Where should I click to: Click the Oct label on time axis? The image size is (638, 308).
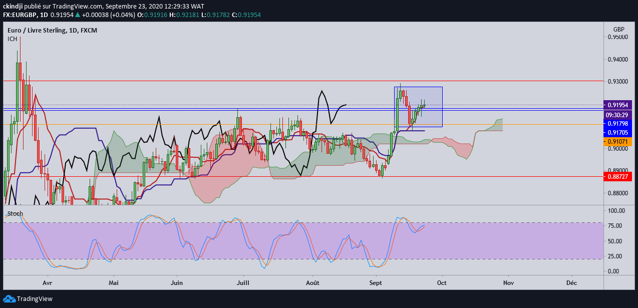442,282
